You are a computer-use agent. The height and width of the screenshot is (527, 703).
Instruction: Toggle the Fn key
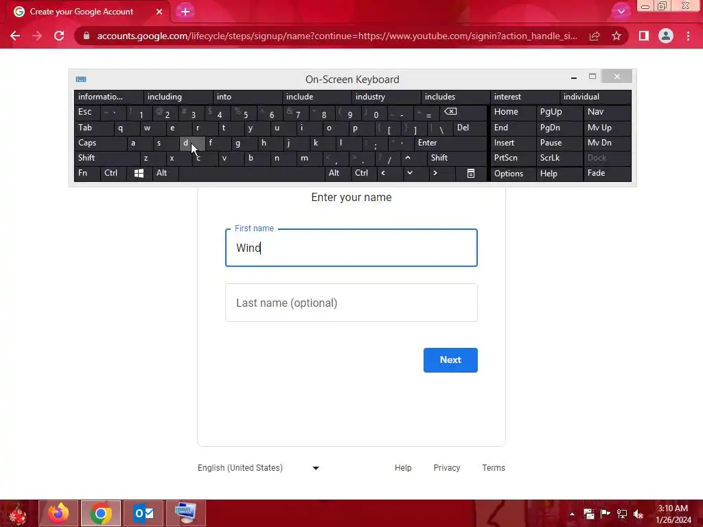pos(87,173)
